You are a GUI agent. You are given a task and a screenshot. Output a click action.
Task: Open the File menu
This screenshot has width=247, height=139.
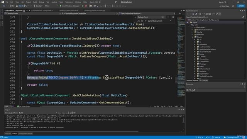point(7,2)
